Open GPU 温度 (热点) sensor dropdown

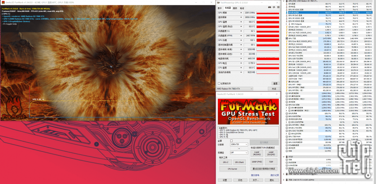pos(241,26)
